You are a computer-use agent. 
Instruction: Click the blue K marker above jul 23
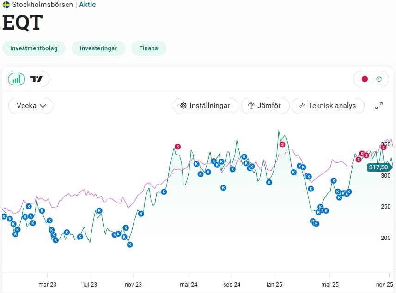pyautogui.click(x=99, y=210)
